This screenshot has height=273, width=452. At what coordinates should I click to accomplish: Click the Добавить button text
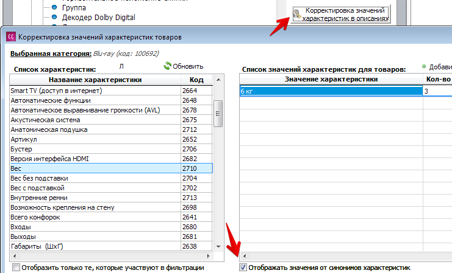point(440,67)
